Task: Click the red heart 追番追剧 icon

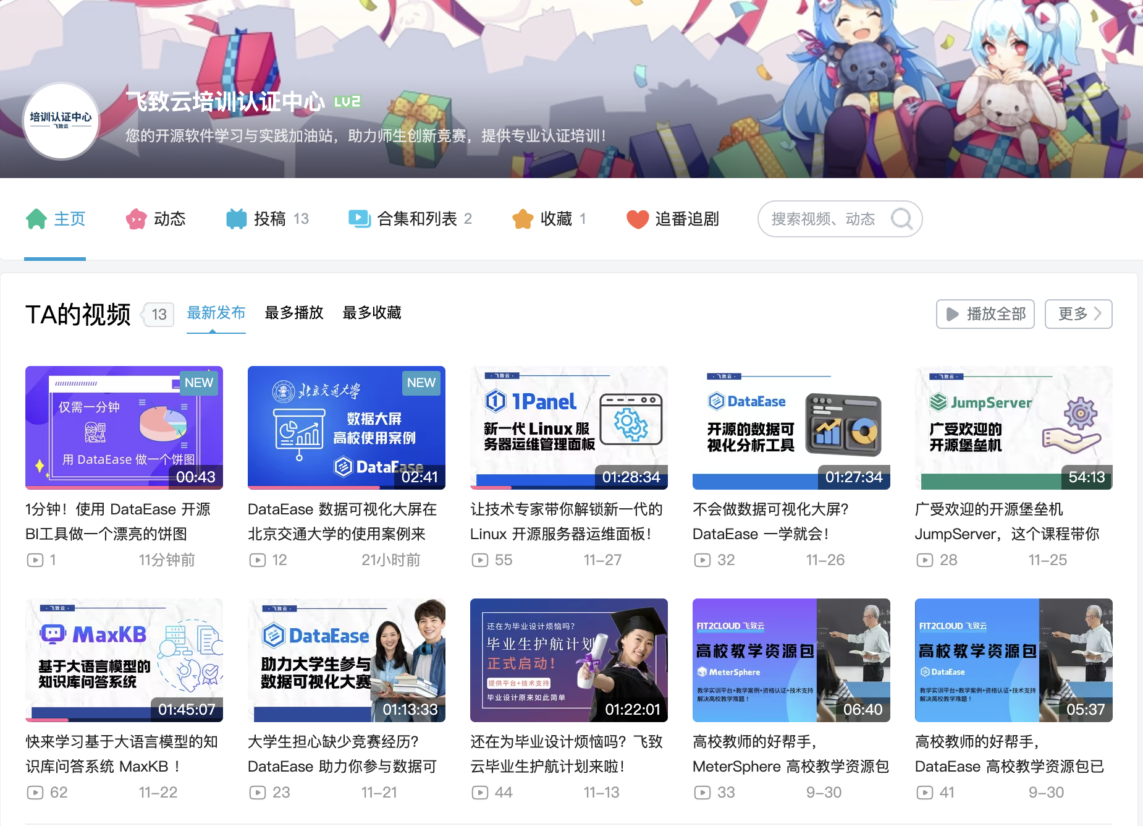Action: click(638, 219)
